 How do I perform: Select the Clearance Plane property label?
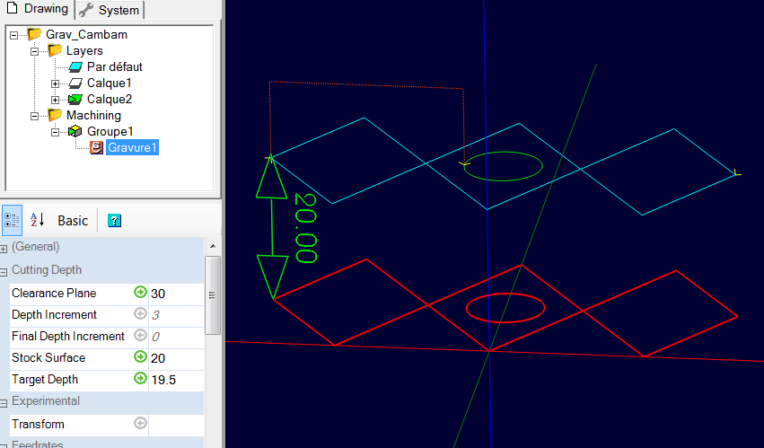[x=54, y=293]
